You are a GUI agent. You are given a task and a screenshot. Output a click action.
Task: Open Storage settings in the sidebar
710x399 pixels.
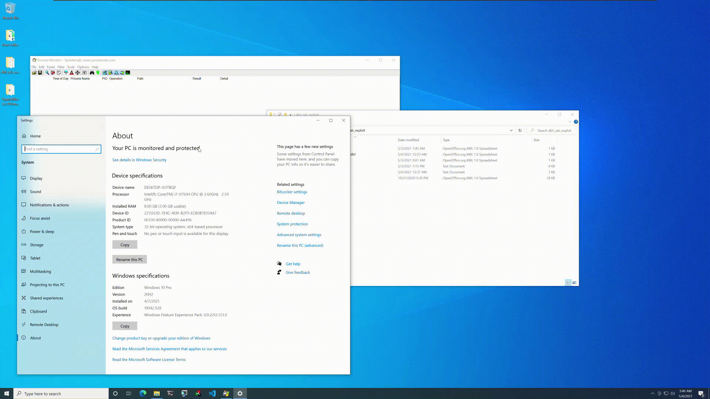(37, 245)
